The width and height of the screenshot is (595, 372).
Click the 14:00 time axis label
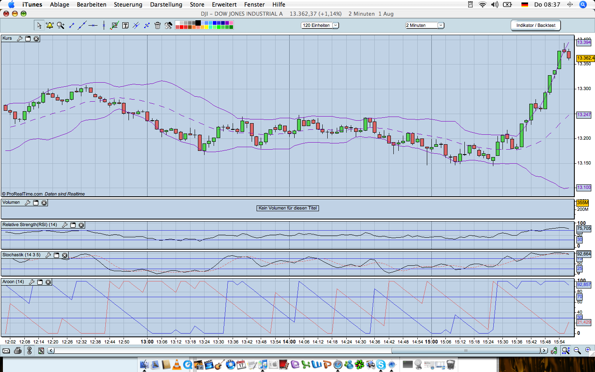point(289,342)
